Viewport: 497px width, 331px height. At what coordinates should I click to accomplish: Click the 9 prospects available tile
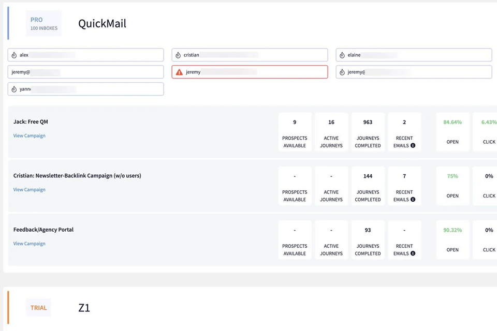(295, 132)
